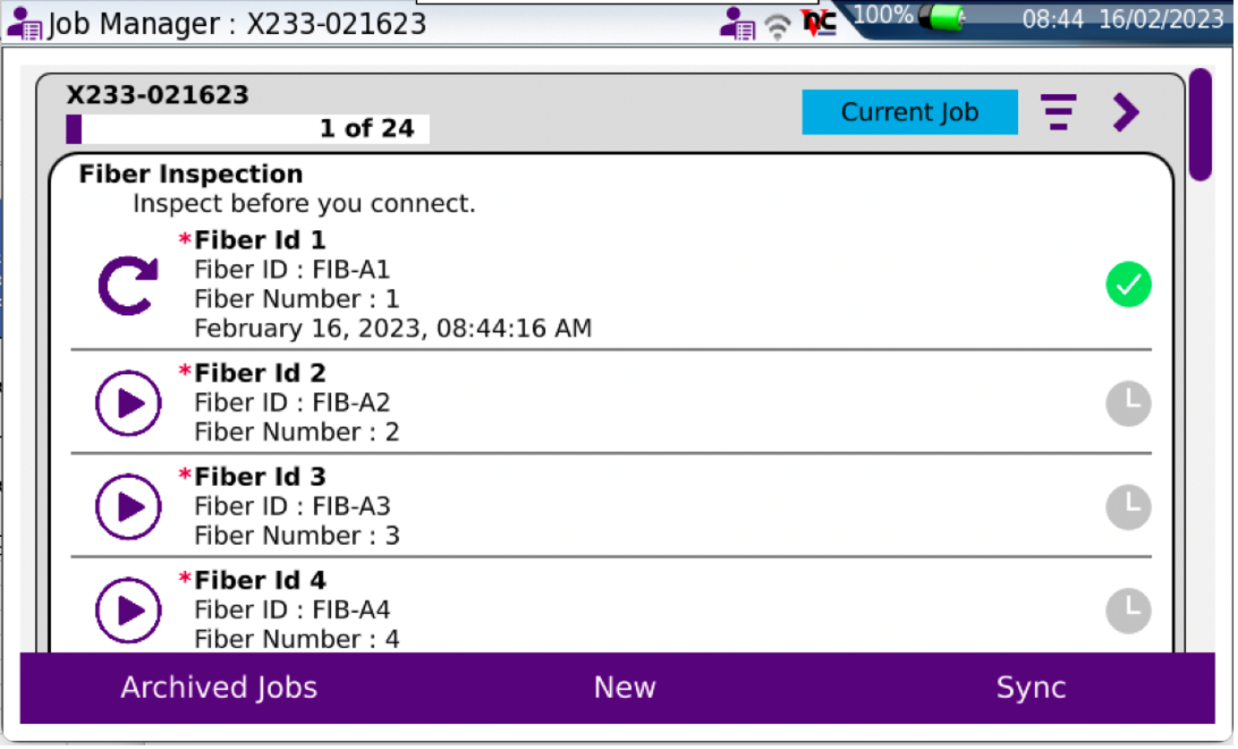Click the Wi-Fi status icon in the top bar
This screenshot has width=1238, height=749.
[778, 26]
